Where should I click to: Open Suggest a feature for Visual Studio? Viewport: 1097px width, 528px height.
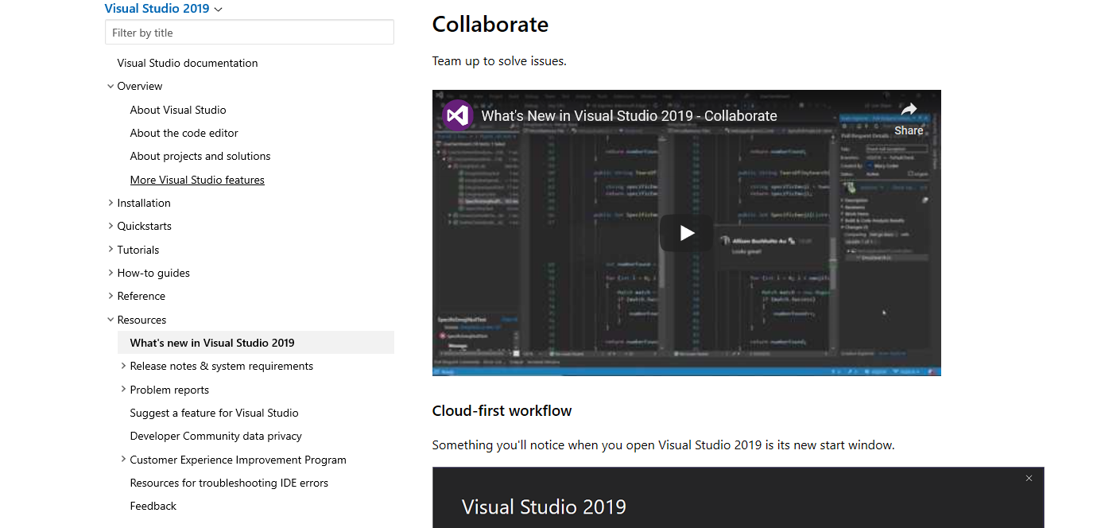(215, 413)
